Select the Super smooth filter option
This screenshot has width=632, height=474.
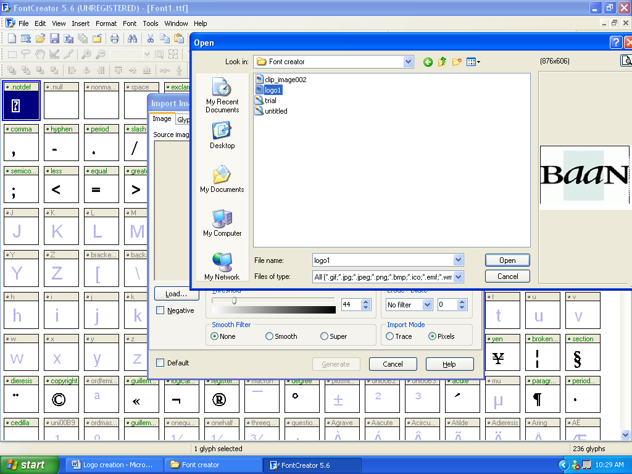[x=324, y=336]
